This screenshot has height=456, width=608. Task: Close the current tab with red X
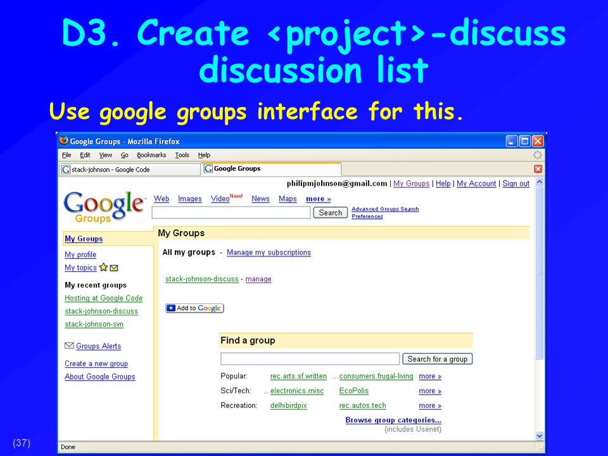pyautogui.click(x=538, y=168)
